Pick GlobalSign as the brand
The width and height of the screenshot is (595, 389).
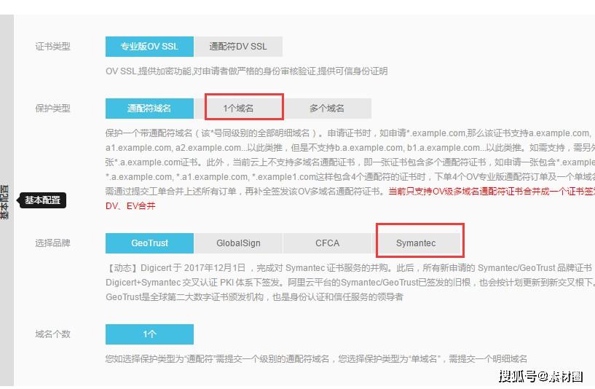[x=238, y=243]
